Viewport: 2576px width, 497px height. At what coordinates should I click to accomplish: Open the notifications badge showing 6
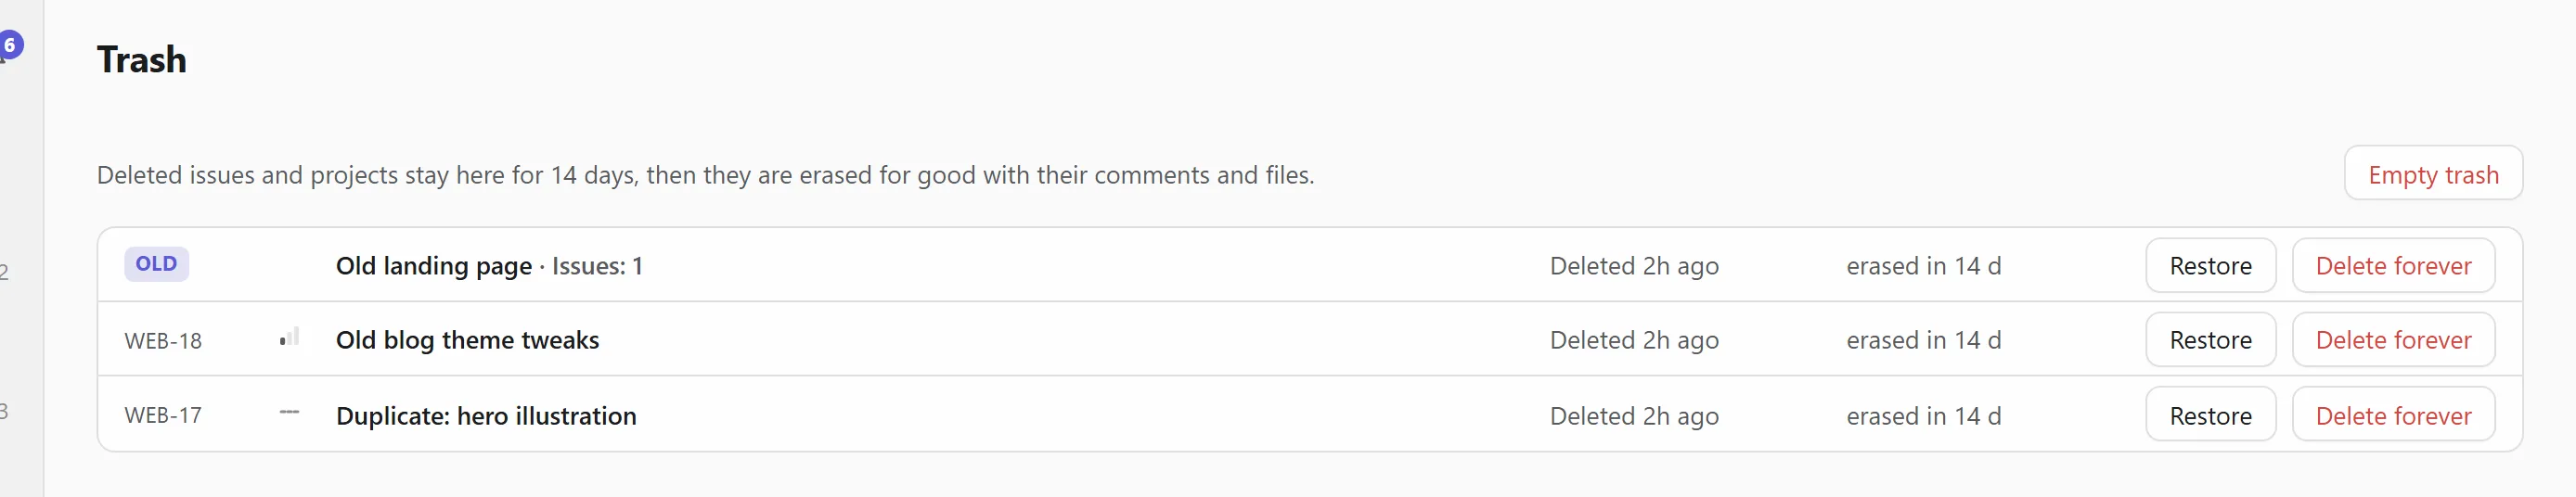[x=10, y=45]
